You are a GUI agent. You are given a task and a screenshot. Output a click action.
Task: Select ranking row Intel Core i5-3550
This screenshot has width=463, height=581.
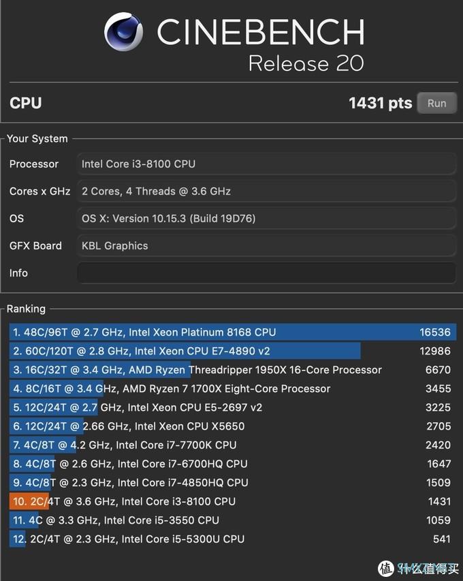233,520
